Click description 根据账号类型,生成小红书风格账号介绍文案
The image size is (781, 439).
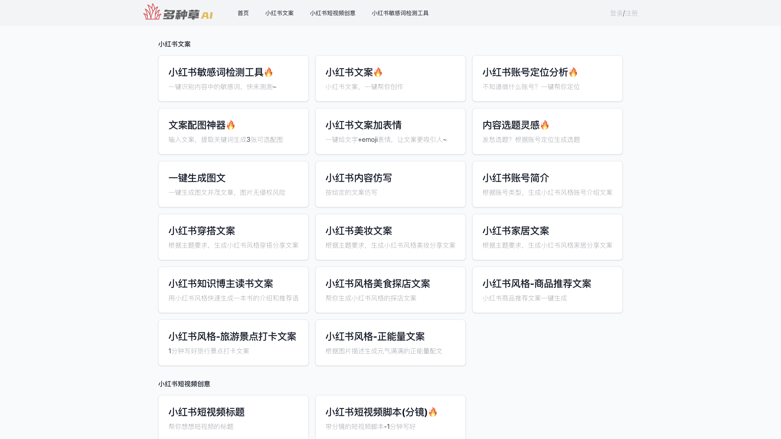[548, 192]
